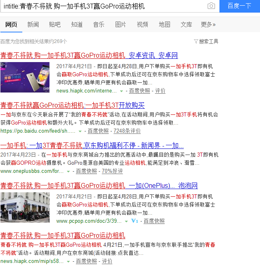Open 百度快照 for po.baidu.com result
The width and height of the screenshot is (260, 269).
(98, 131)
